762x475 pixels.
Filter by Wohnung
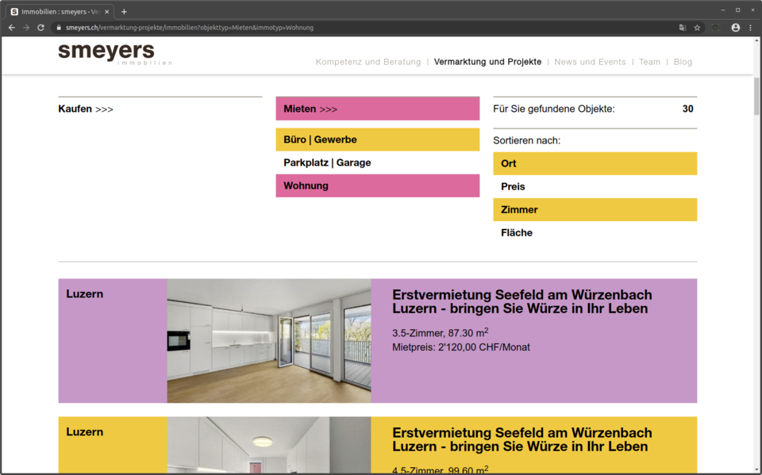click(x=378, y=186)
